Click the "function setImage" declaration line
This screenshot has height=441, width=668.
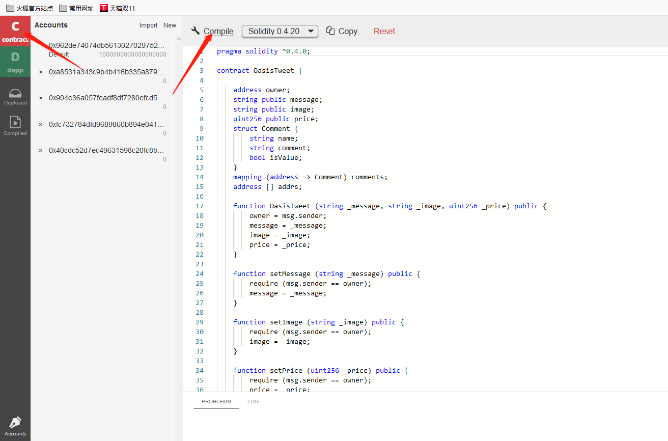click(x=318, y=322)
